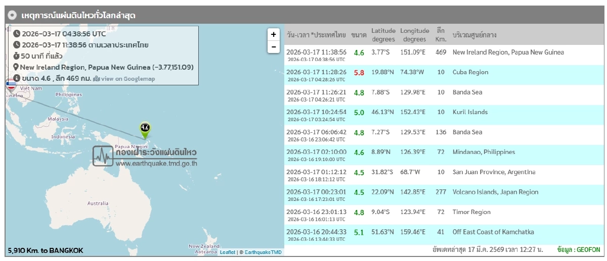Click the ขนาด magnitude column header
Image resolution: width=607 pixels, height=261 pixels.
(x=359, y=35)
